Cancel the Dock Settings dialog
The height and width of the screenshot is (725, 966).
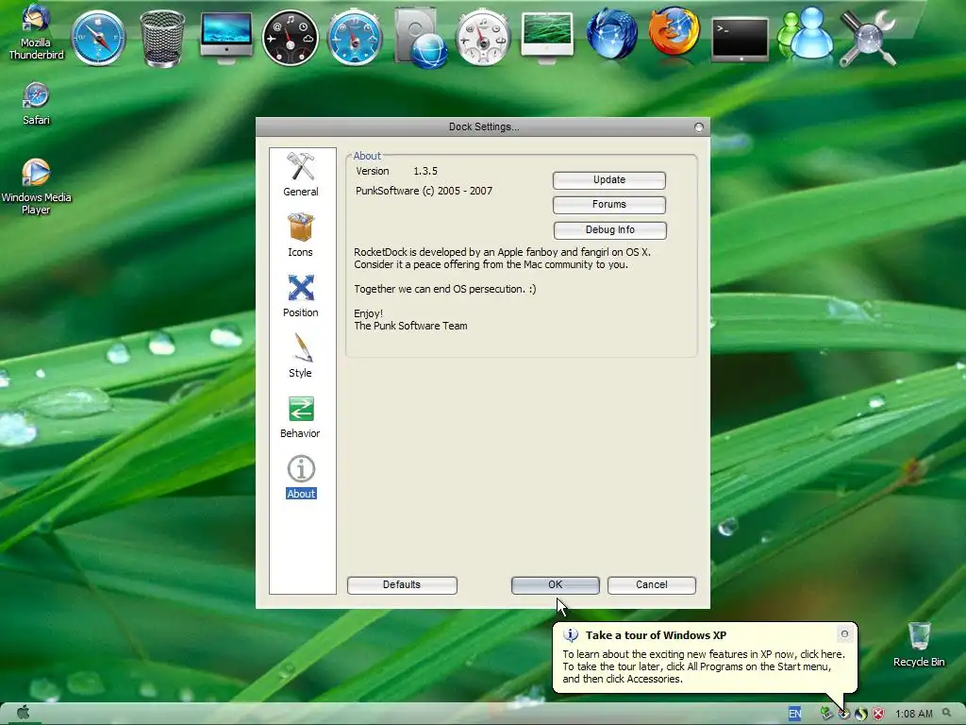(652, 585)
